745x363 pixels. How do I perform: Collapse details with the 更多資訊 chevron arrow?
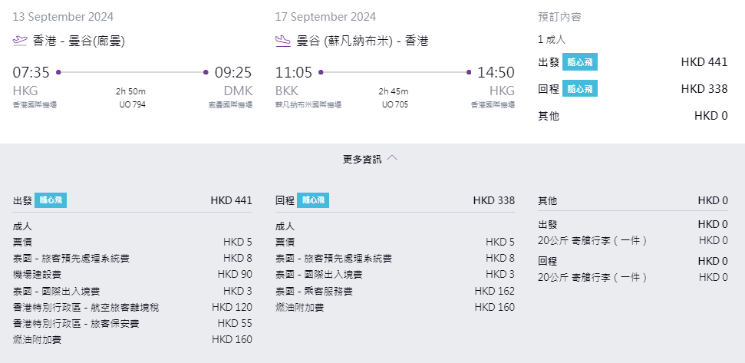tap(392, 159)
